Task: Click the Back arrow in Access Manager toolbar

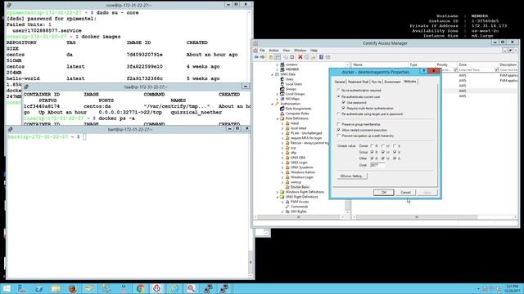Action: 256,57
